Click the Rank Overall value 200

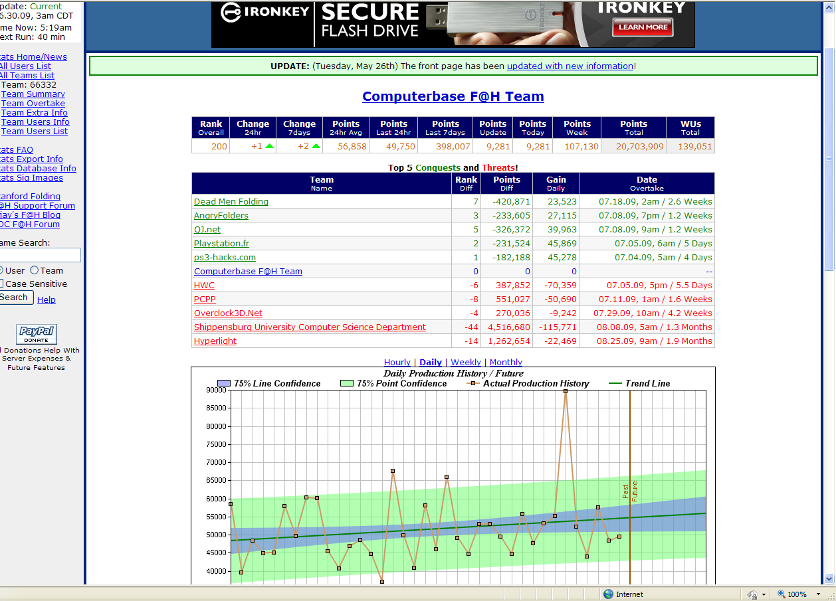coord(211,147)
